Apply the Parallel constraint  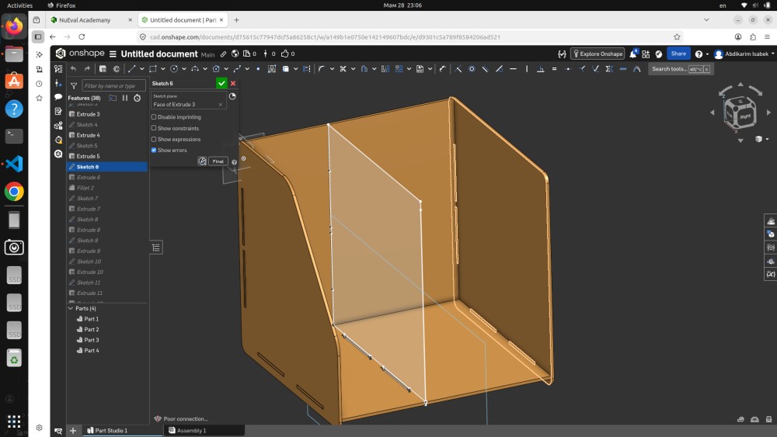point(485,69)
